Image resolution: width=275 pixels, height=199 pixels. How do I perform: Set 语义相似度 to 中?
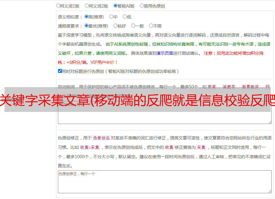pos(111,17)
